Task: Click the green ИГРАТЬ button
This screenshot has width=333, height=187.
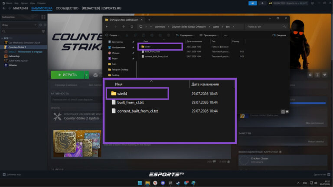Action: pyautogui.click(x=68, y=75)
